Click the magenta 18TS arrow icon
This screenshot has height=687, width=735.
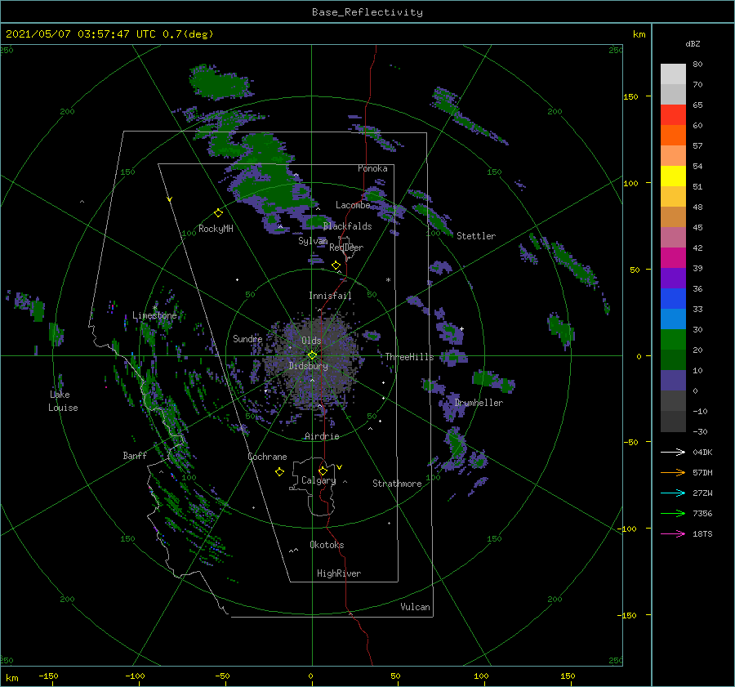[x=673, y=533]
